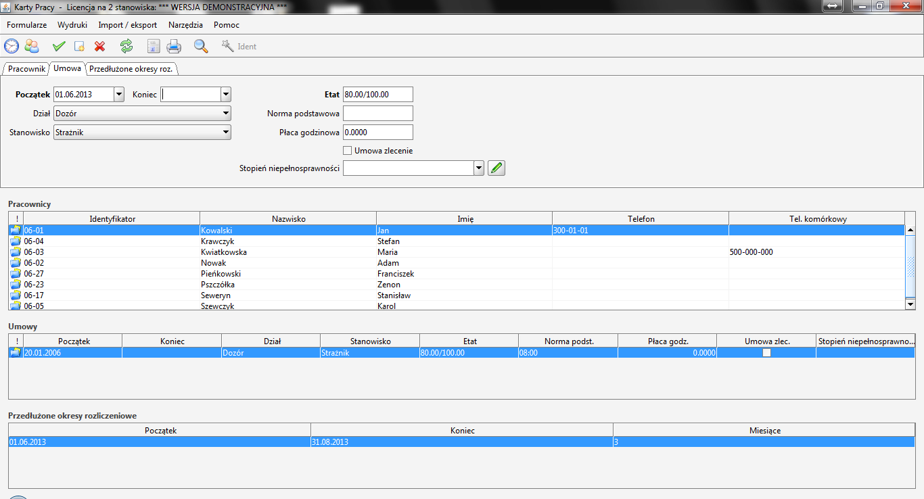This screenshot has height=499, width=924.
Task: Switch to the Pracownik tab
Action: coord(26,69)
